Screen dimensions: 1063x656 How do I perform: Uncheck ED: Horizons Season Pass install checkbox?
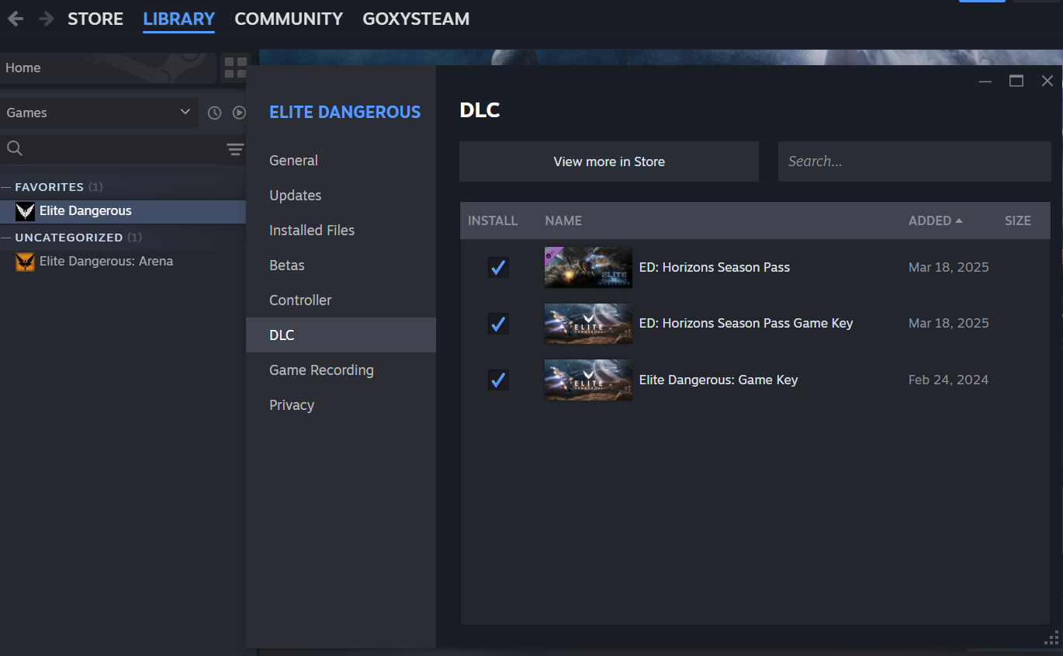[x=498, y=268]
